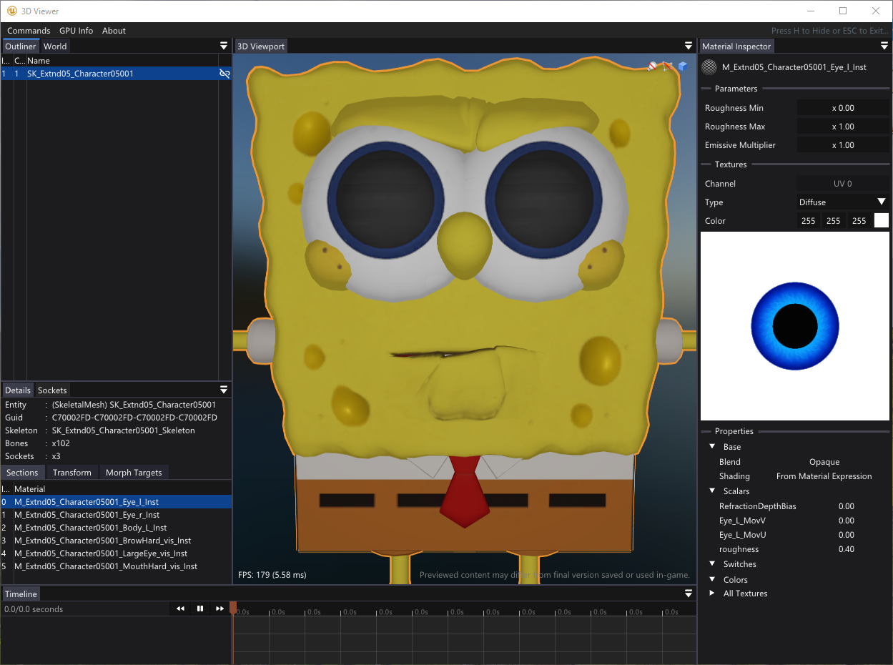Click the blue eye texture preview
The width and height of the screenshot is (893, 665).
(795, 326)
